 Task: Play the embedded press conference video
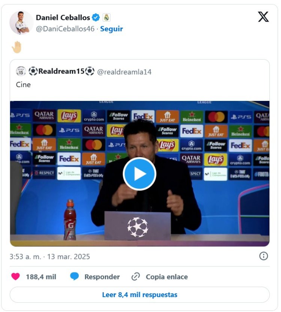tap(139, 174)
